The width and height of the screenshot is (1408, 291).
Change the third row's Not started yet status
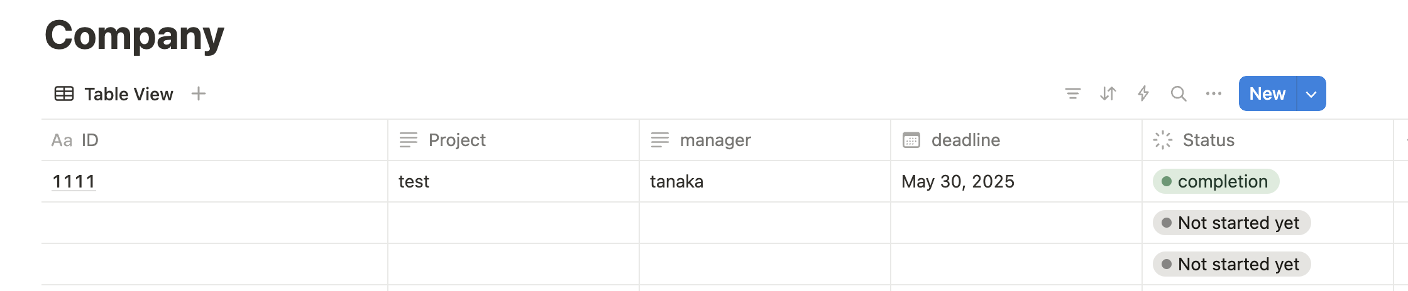(1231, 264)
